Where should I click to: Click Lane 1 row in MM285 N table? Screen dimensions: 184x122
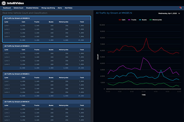(x=47, y=26)
